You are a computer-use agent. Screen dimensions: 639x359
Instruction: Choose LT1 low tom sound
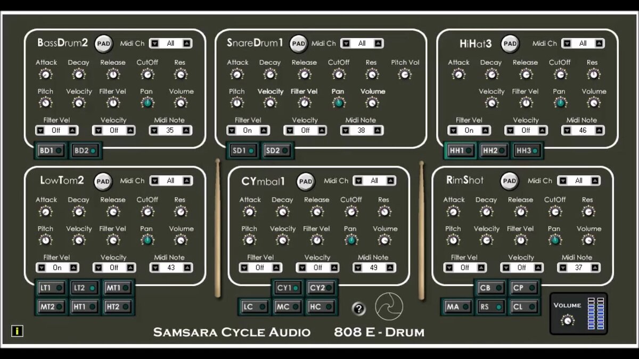tap(52, 288)
